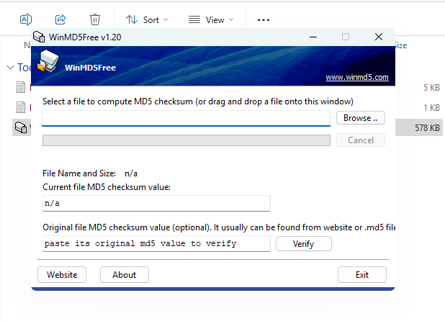The height and width of the screenshot is (321, 445).
Task: Click the checksum progress bar
Action: click(x=186, y=140)
